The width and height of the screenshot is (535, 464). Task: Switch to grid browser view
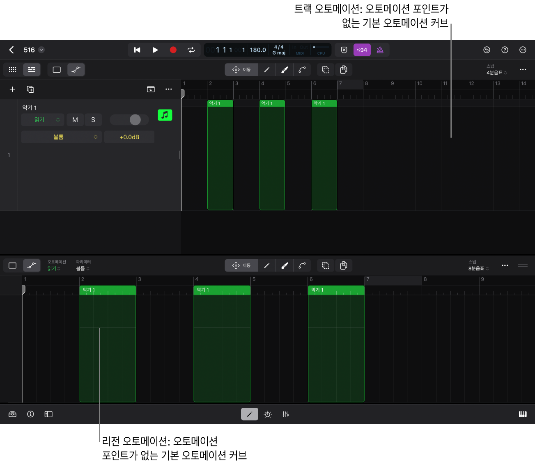[13, 70]
